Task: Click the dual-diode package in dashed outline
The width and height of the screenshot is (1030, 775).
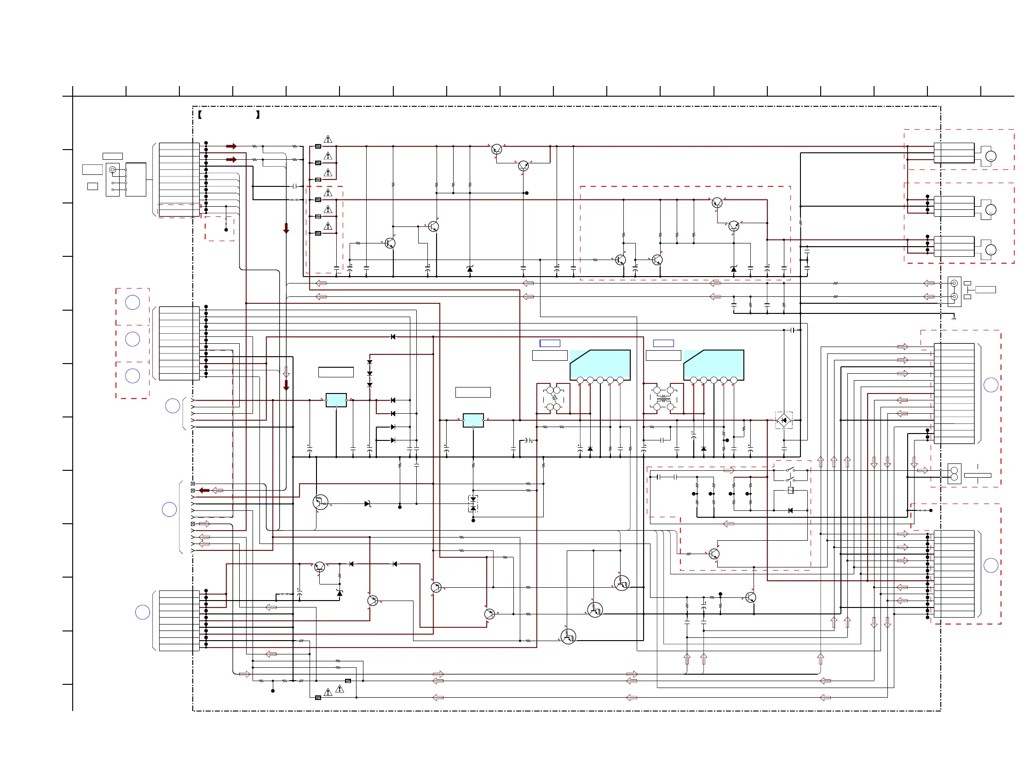Action: (473, 504)
